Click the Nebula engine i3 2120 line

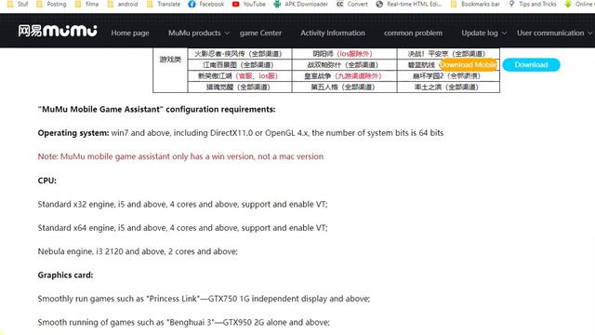[x=138, y=251]
